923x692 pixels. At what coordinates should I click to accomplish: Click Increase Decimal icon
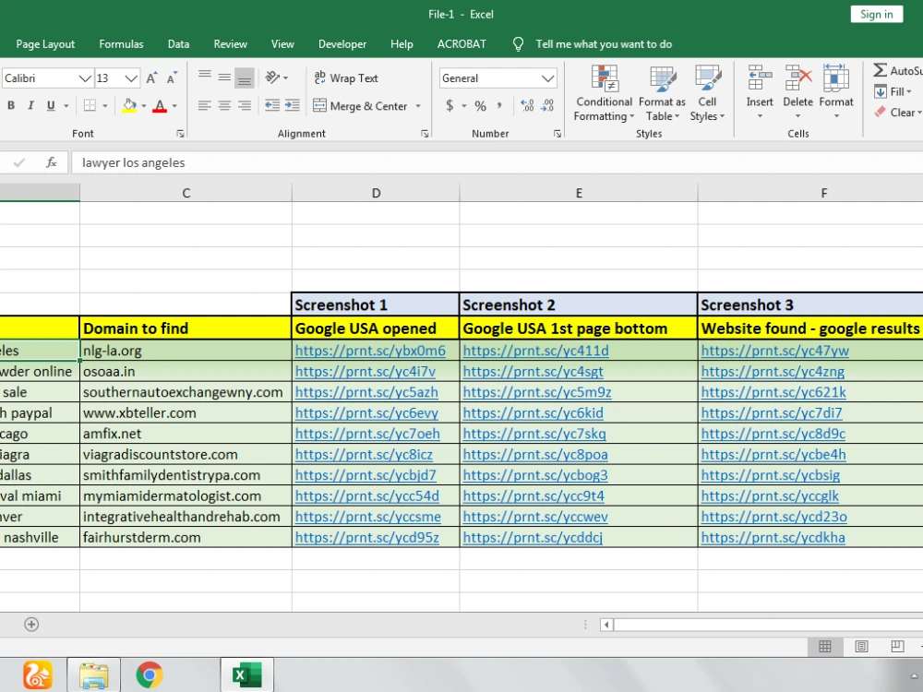(527, 106)
